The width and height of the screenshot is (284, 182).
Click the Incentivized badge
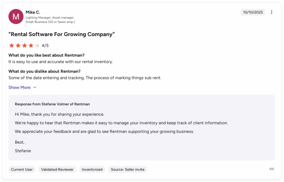(x=92, y=169)
